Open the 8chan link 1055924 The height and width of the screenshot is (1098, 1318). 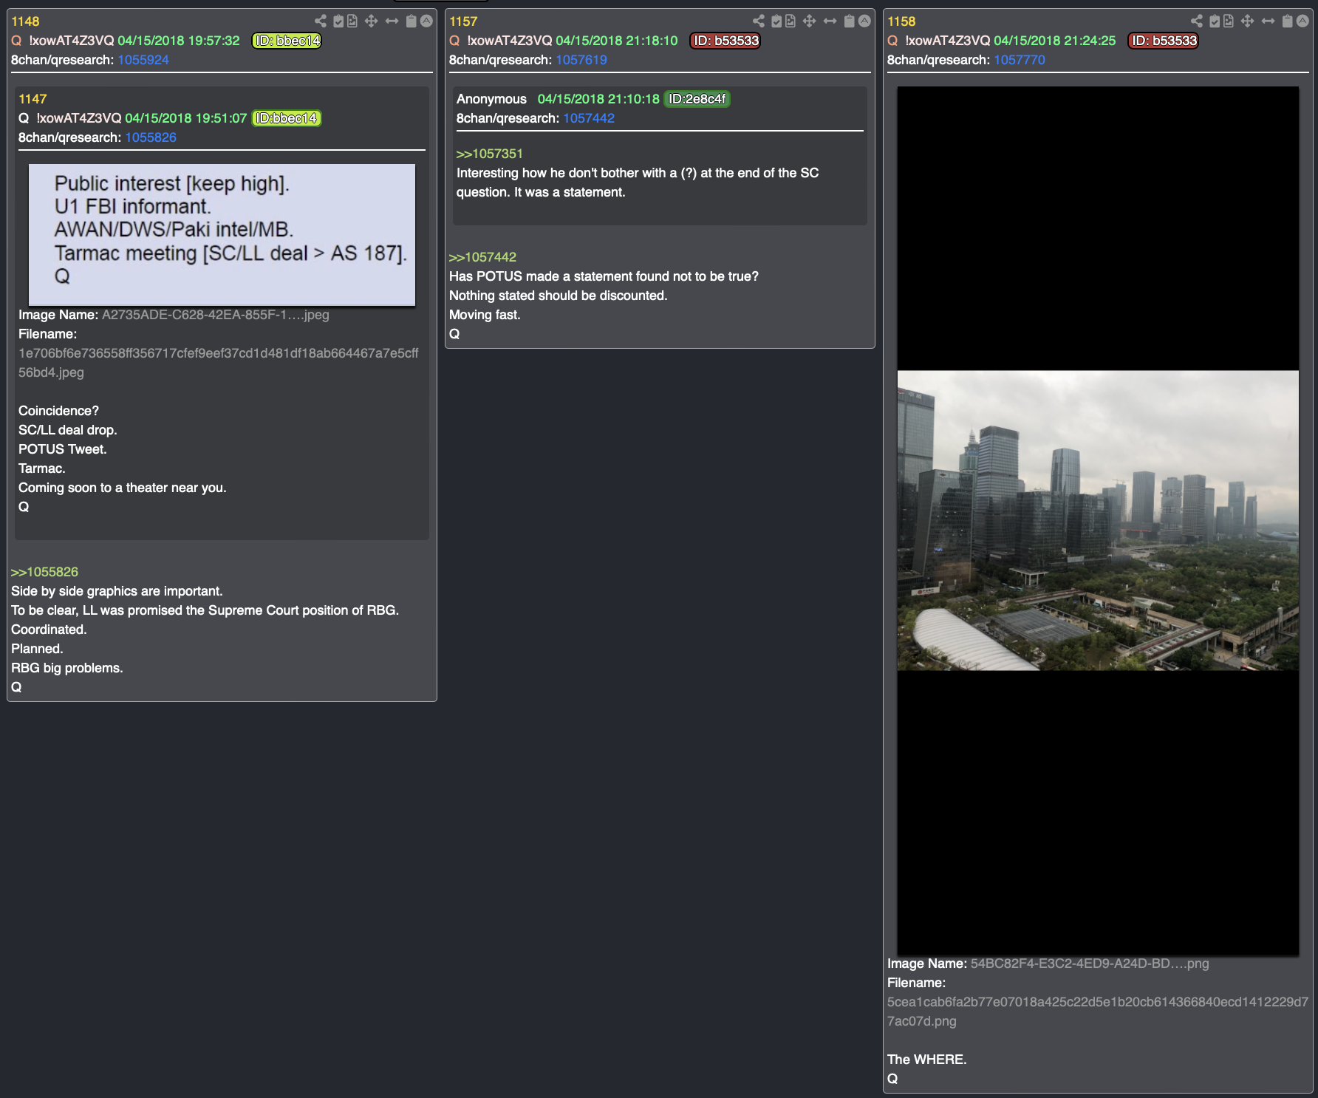tap(143, 60)
